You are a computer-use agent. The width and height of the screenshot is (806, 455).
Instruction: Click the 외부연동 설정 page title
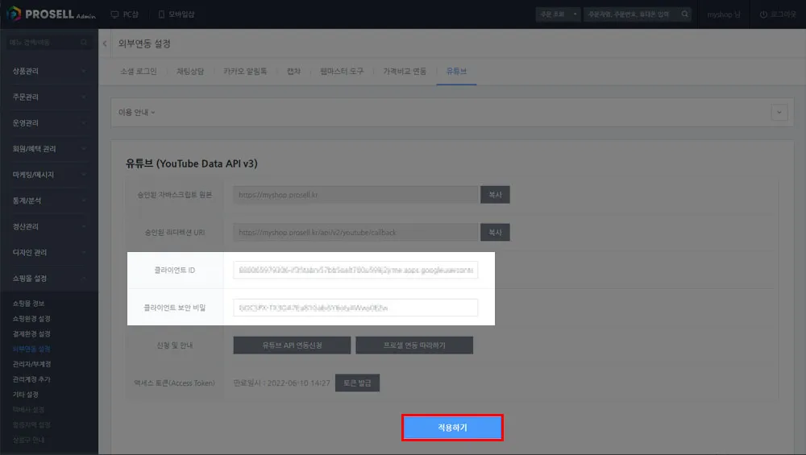(144, 43)
